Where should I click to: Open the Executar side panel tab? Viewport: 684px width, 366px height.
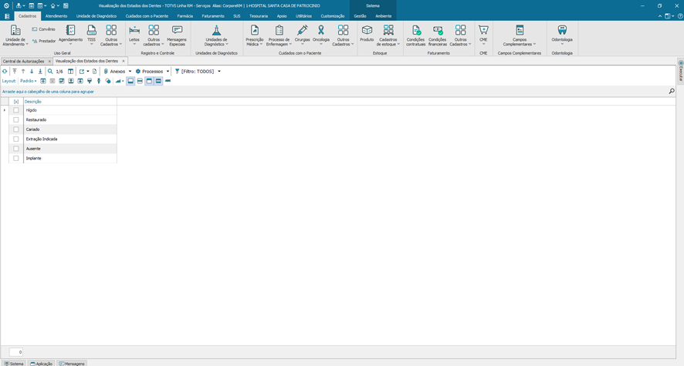(680, 71)
